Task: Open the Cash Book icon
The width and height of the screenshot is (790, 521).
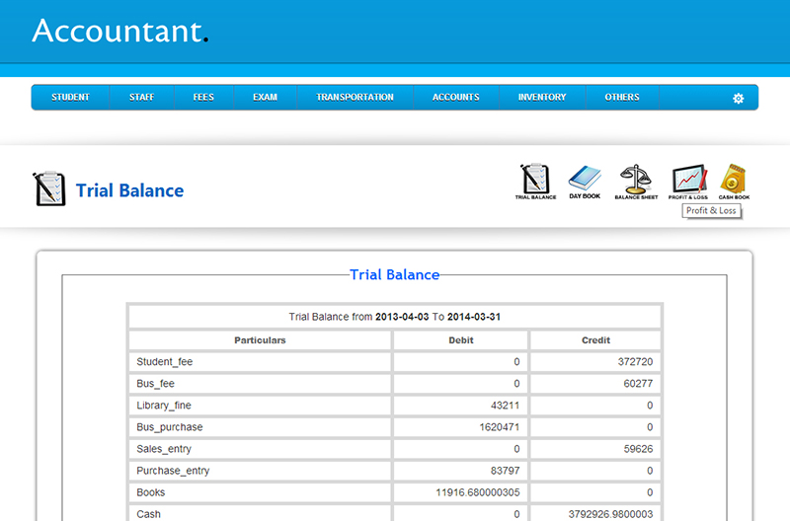Action: 734,181
